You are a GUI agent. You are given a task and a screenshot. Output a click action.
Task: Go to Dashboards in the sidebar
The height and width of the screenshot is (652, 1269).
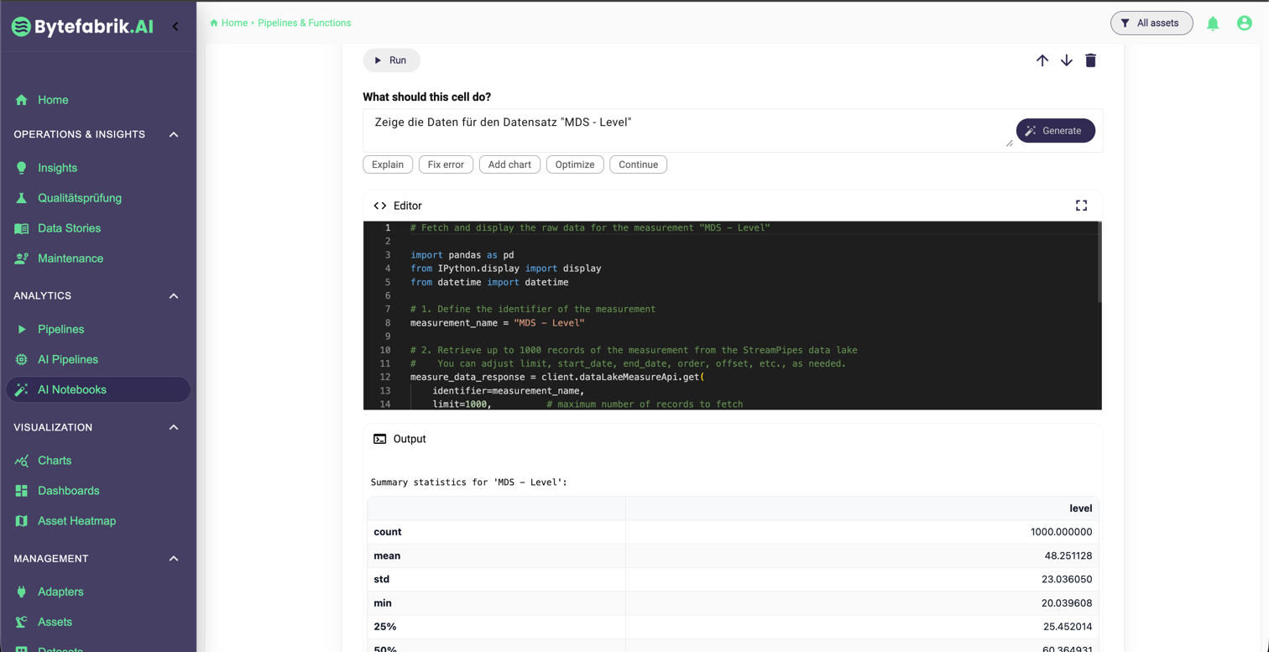point(68,491)
